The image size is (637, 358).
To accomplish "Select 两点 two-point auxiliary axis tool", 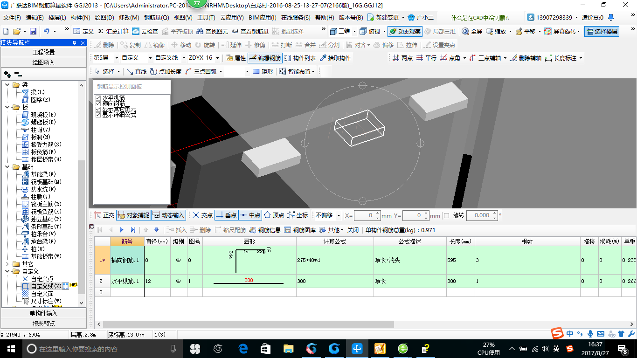I will coord(402,58).
